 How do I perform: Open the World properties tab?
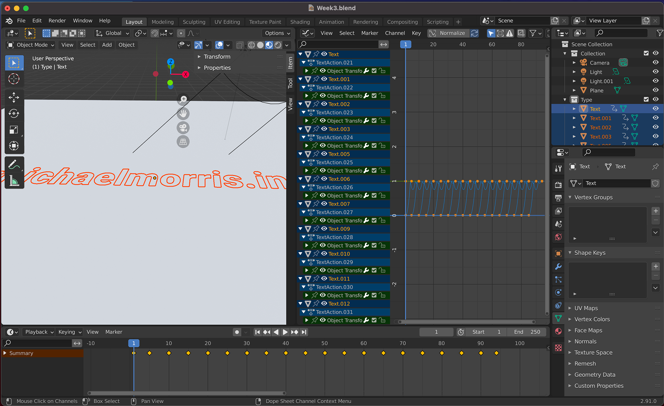(558, 237)
